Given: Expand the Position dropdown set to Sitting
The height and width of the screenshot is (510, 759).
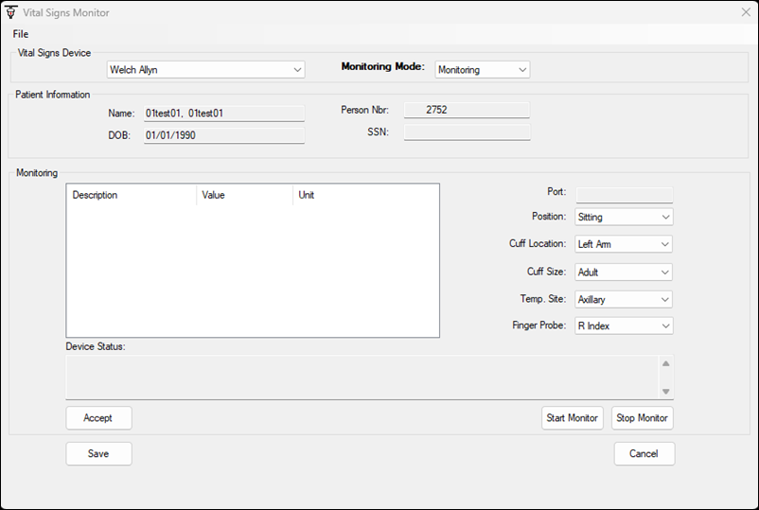Looking at the screenshot, I should pyautogui.click(x=624, y=217).
